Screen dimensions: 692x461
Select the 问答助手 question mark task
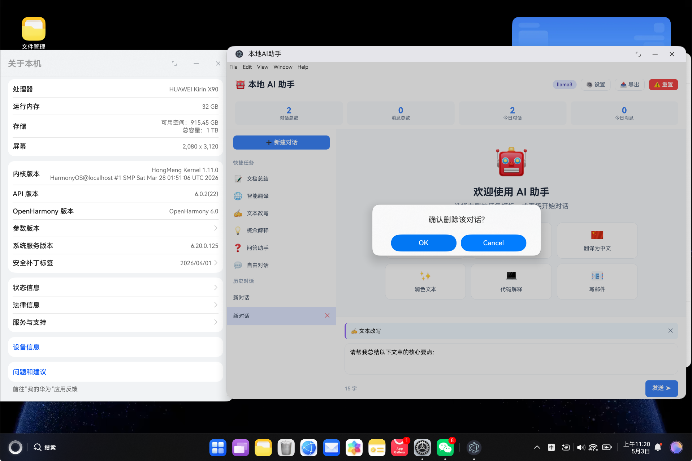(x=281, y=248)
